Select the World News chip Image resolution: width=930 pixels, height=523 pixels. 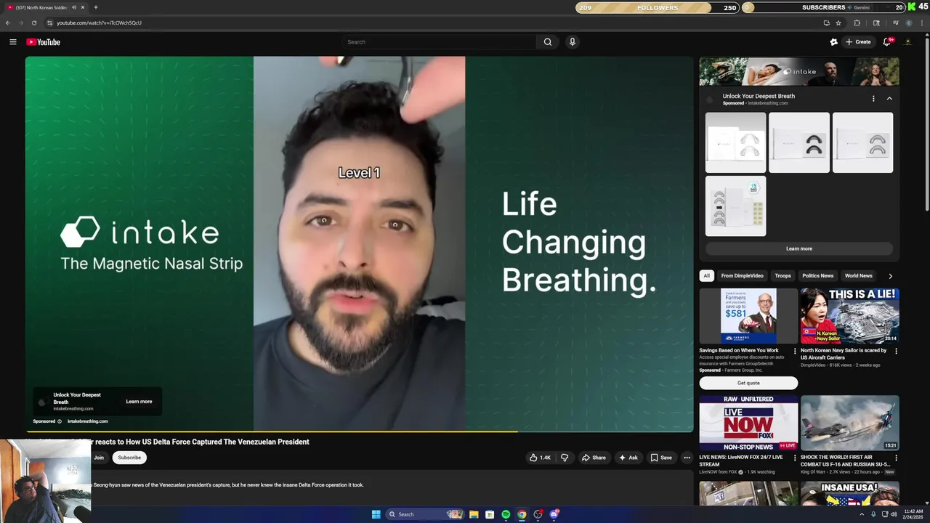coord(858,276)
